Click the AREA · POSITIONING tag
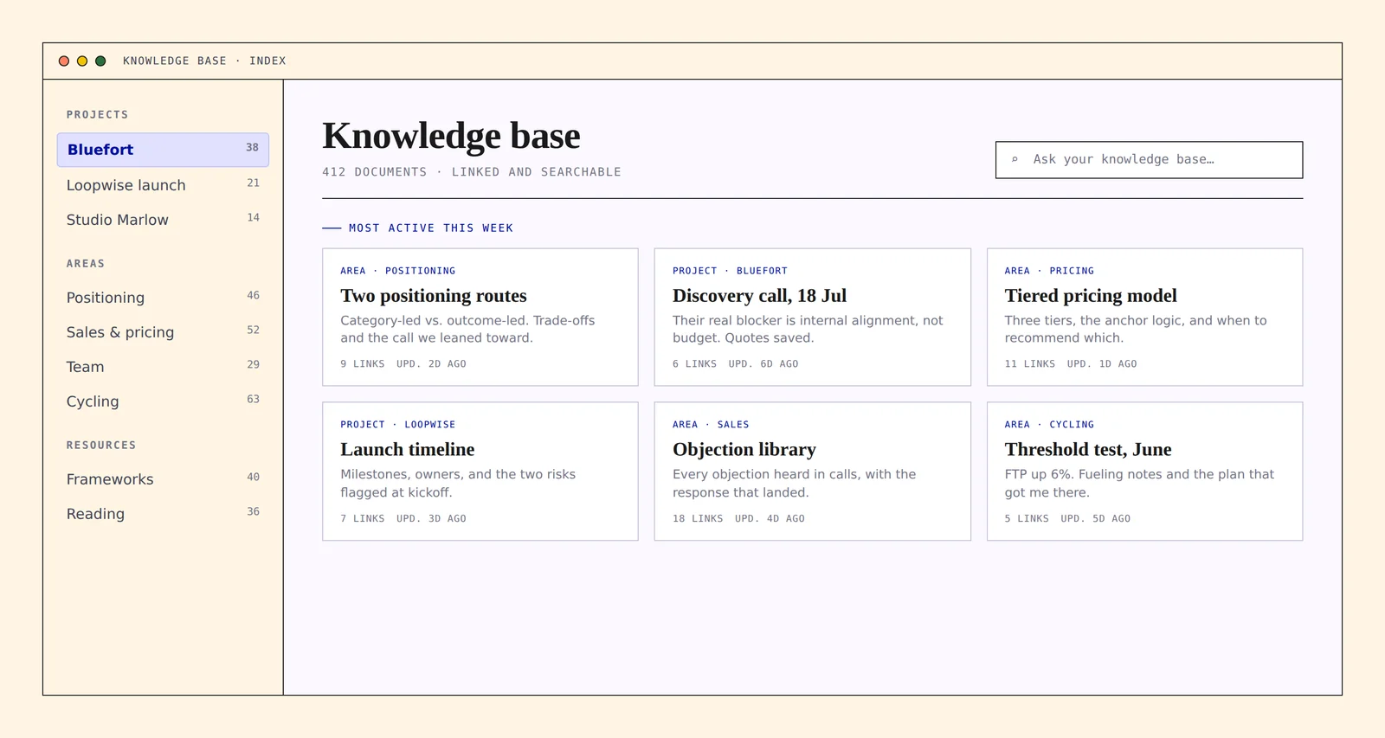 pos(397,271)
